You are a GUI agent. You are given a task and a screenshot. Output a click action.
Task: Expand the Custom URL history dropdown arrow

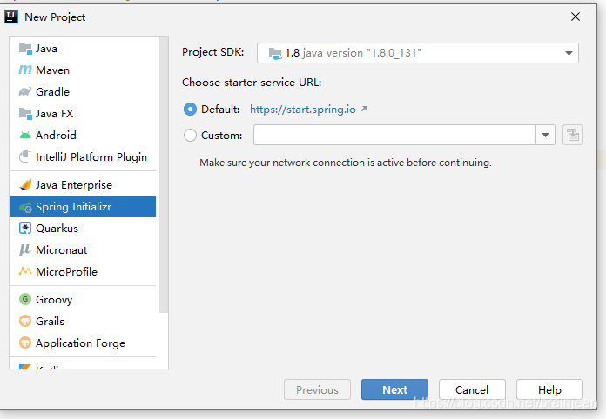[545, 135]
